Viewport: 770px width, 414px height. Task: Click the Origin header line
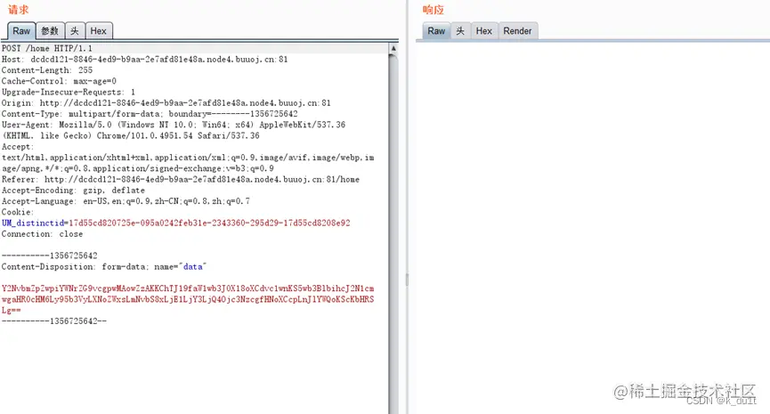click(166, 102)
